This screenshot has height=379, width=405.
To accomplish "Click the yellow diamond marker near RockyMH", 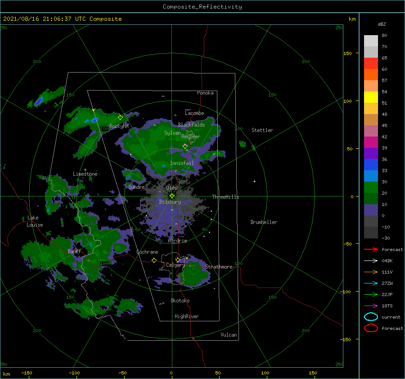I will pyautogui.click(x=120, y=118).
